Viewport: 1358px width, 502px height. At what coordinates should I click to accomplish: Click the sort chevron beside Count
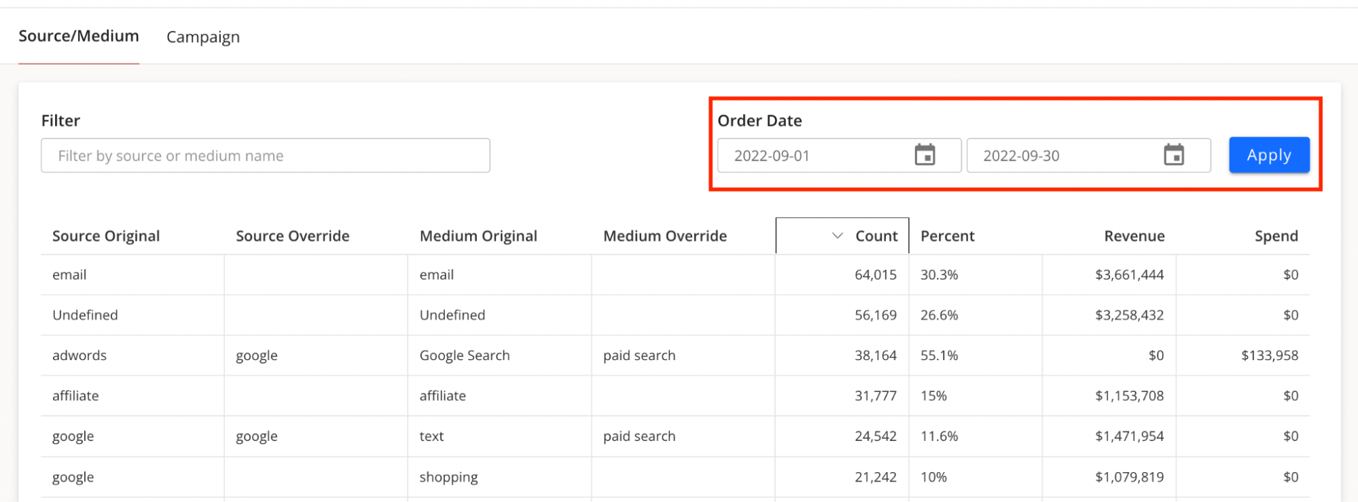(837, 236)
